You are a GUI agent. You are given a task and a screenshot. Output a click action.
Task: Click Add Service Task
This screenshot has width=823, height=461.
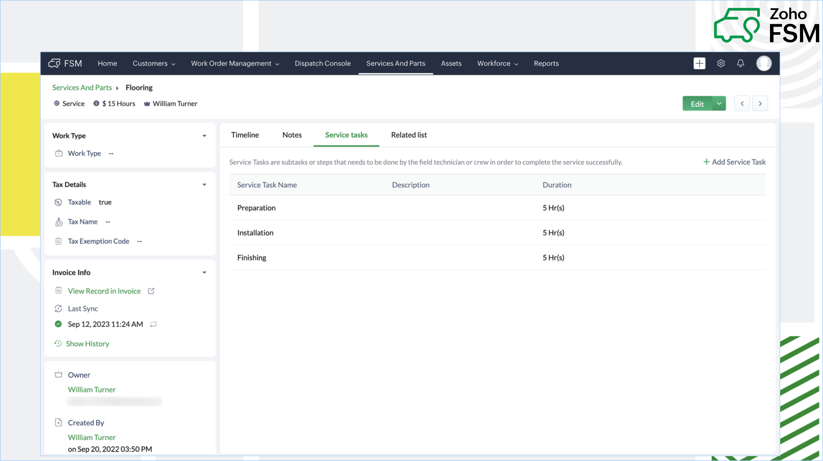734,162
